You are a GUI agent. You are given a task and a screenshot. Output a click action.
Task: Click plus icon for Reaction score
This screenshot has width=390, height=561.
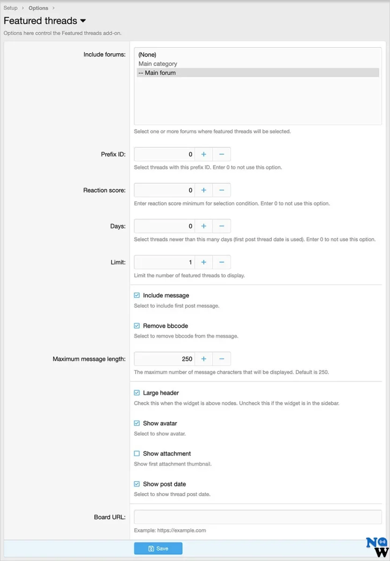click(203, 190)
